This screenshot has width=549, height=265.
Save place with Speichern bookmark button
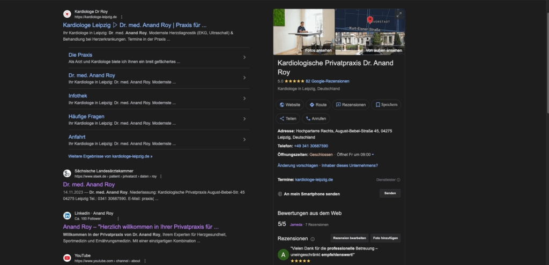tap(386, 105)
